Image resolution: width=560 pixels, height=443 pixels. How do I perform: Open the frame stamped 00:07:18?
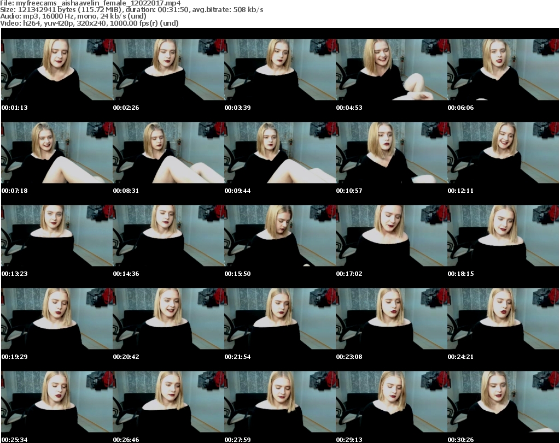click(57, 152)
